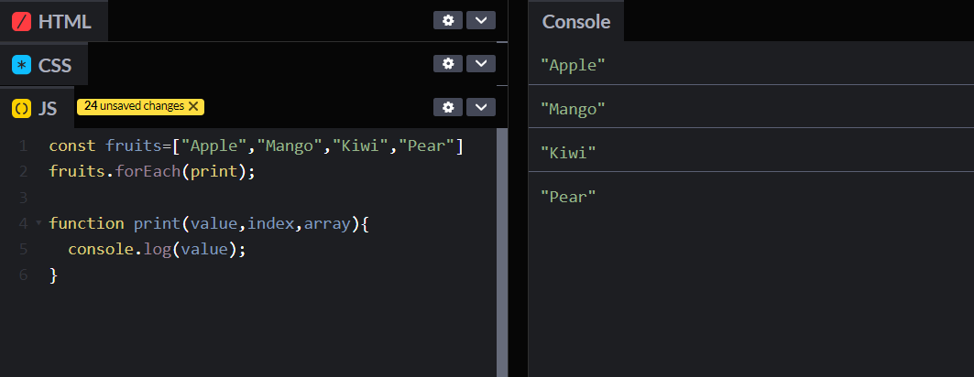
Task: Expand the HTML panel dropdown chevron
Action: pyautogui.click(x=481, y=20)
